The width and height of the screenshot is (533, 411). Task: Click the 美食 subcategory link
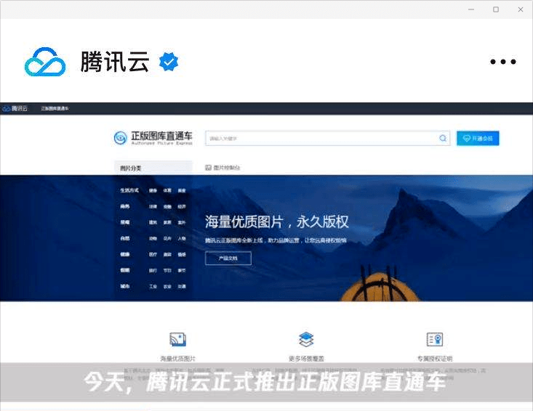click(182, 190)
